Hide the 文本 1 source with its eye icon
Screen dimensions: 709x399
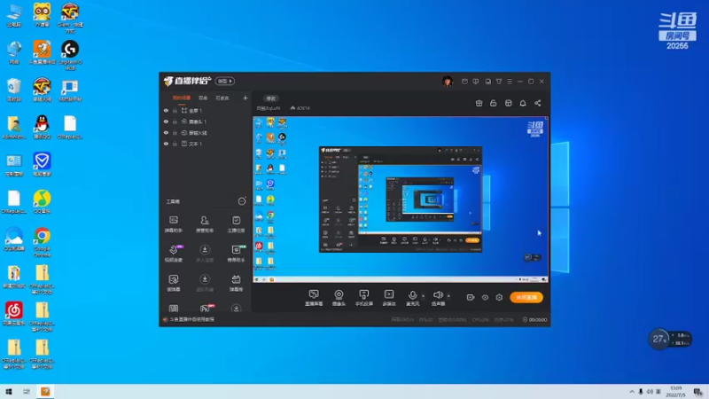(166, 144)
